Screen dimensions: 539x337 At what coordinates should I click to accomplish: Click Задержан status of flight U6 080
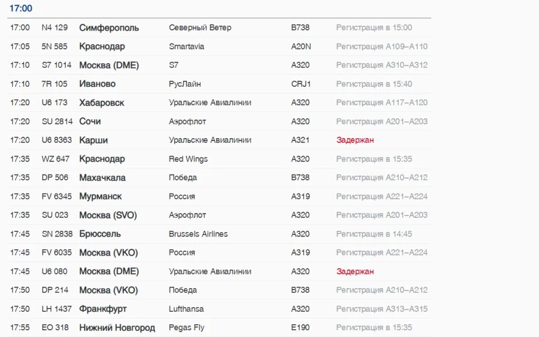(x=355, y=271)
